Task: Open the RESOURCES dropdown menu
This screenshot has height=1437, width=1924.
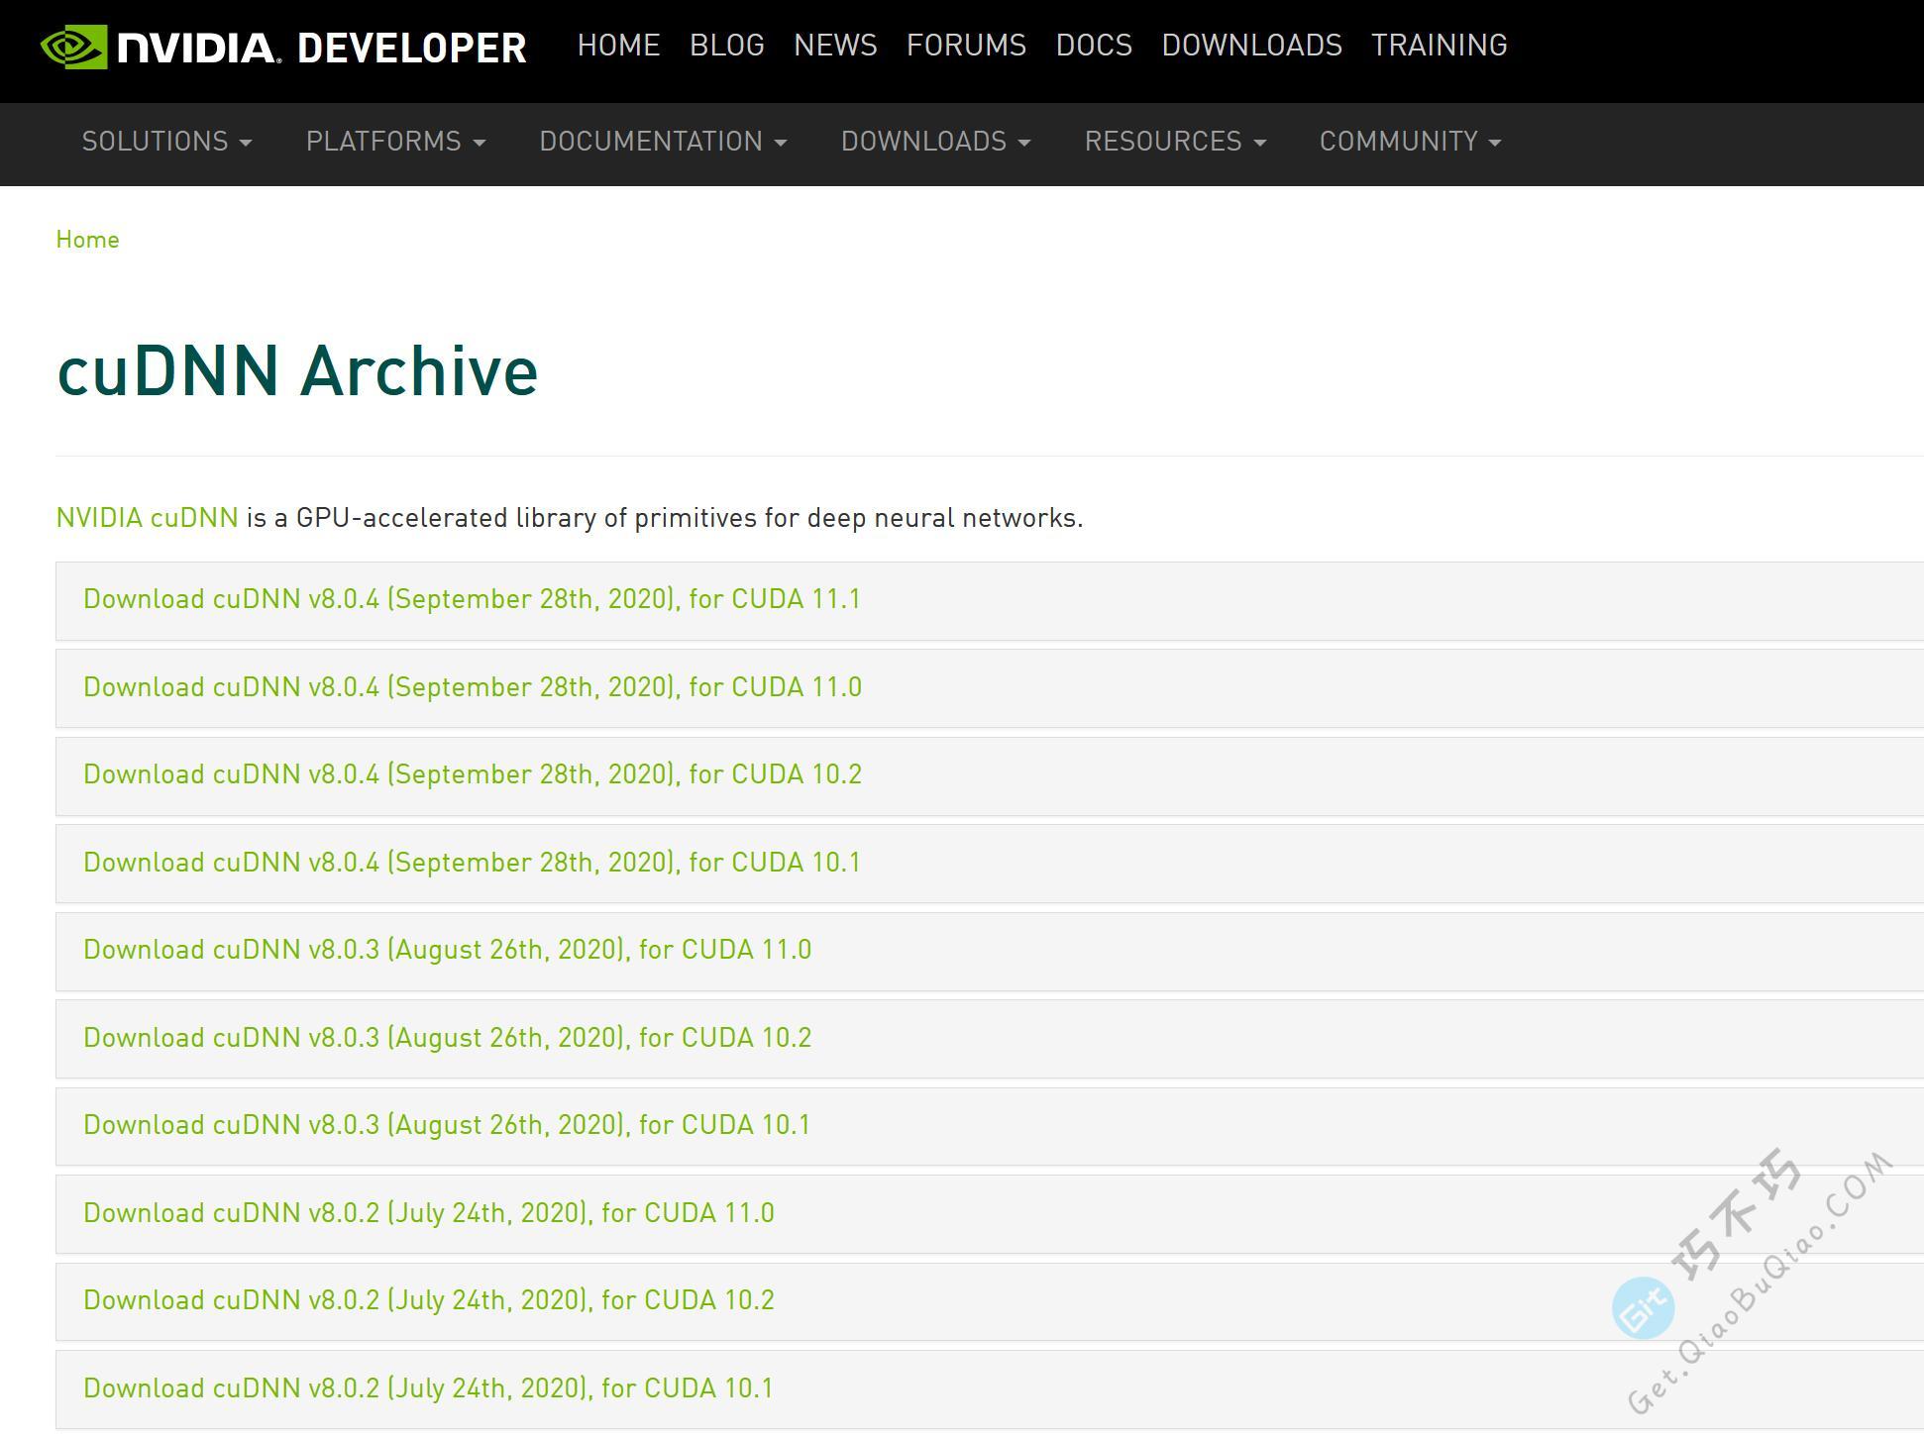Action: point(1175,142)
